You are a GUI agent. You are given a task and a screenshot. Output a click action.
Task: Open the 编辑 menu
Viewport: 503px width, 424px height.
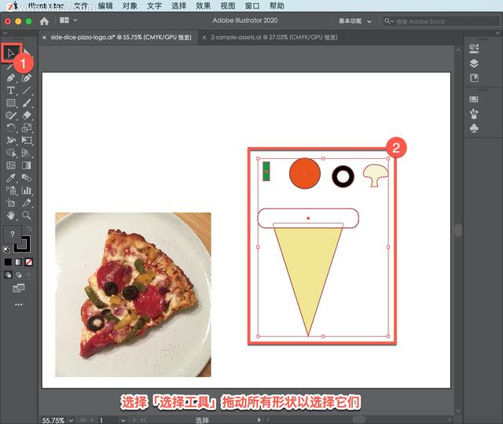click(105, 6)
